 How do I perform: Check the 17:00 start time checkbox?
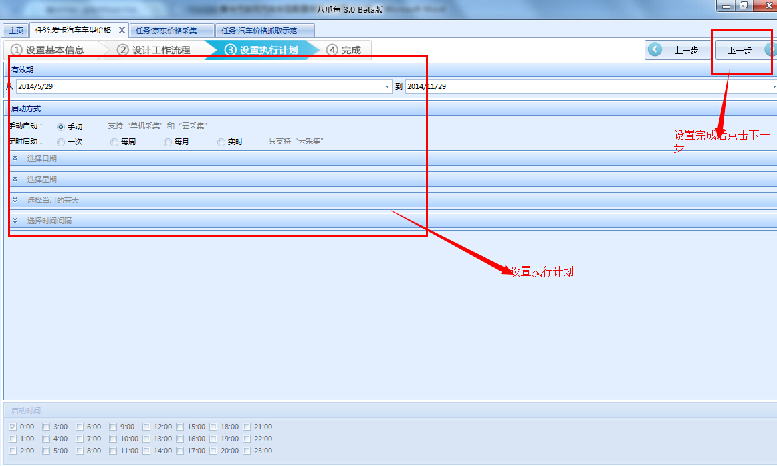pos(180,451)
